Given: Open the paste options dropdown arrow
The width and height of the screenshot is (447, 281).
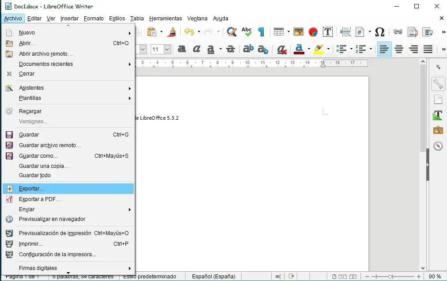Looking at the screenshot, I should click(161, 32).
